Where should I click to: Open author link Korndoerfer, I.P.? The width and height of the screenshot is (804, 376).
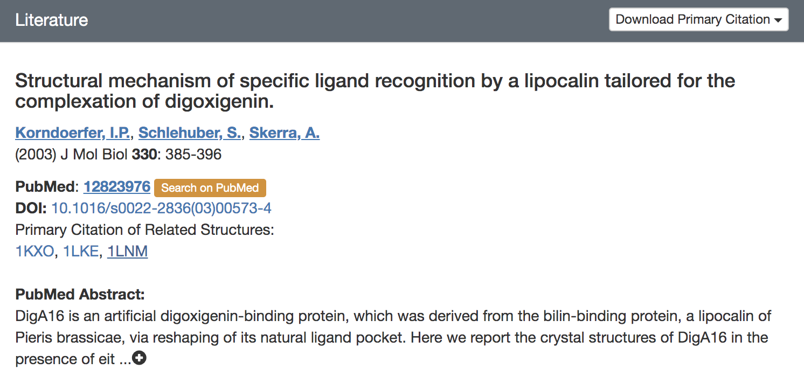point(72,133)
